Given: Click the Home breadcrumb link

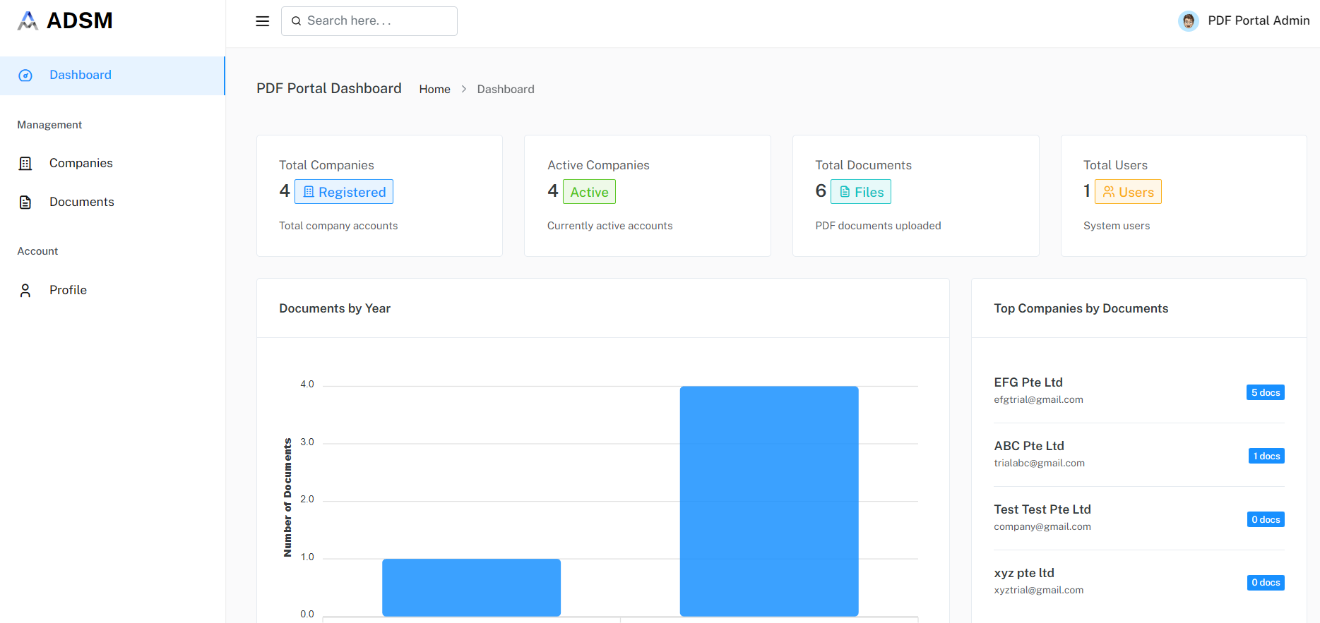Looking at the screenshot, I should [434, 89].
